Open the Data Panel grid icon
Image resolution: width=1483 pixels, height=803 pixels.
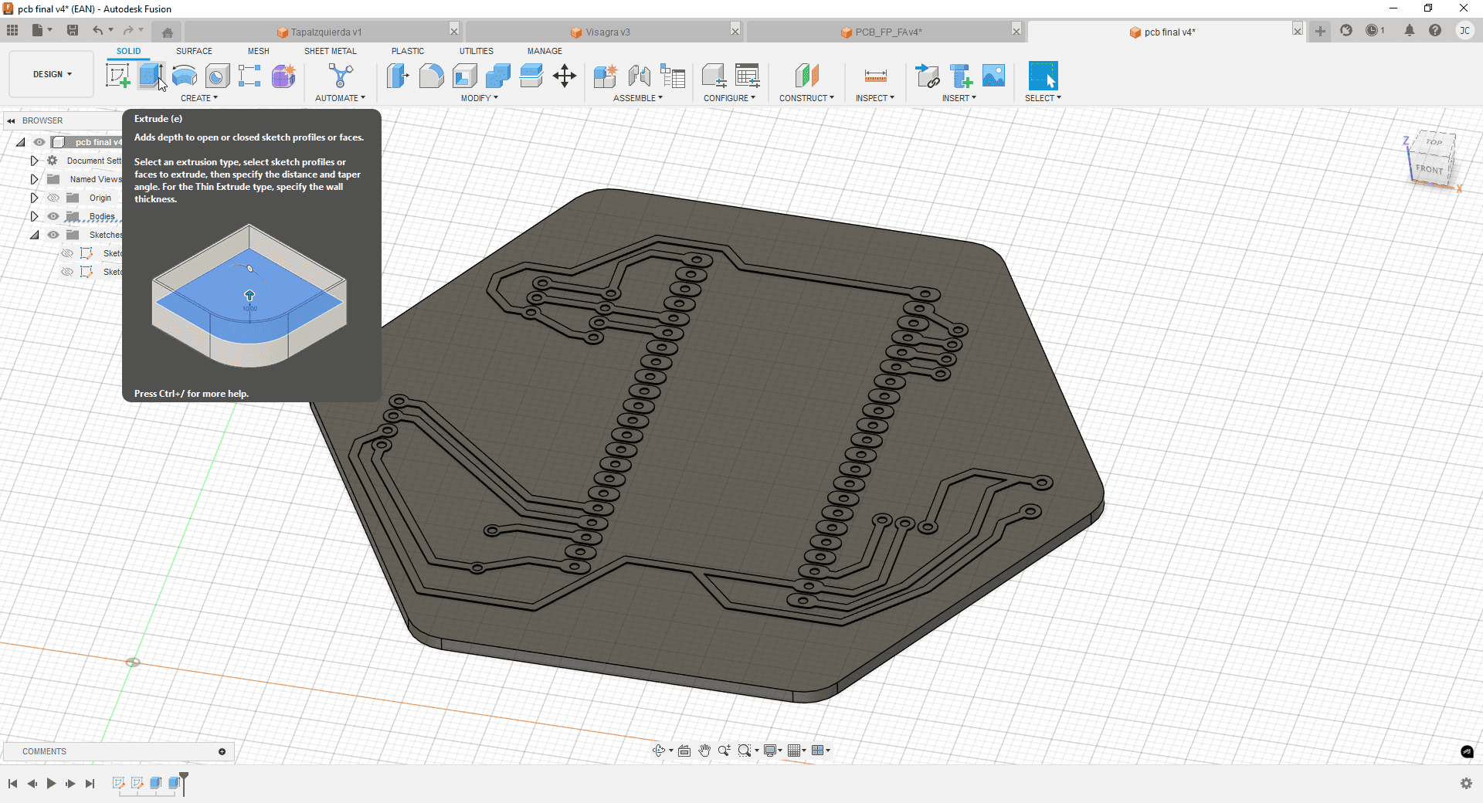[12, 30]
